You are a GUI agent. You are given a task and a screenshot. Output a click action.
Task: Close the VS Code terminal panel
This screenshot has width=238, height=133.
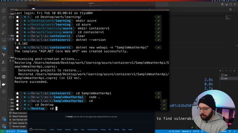pyautogui.click(x=234, y=71)
